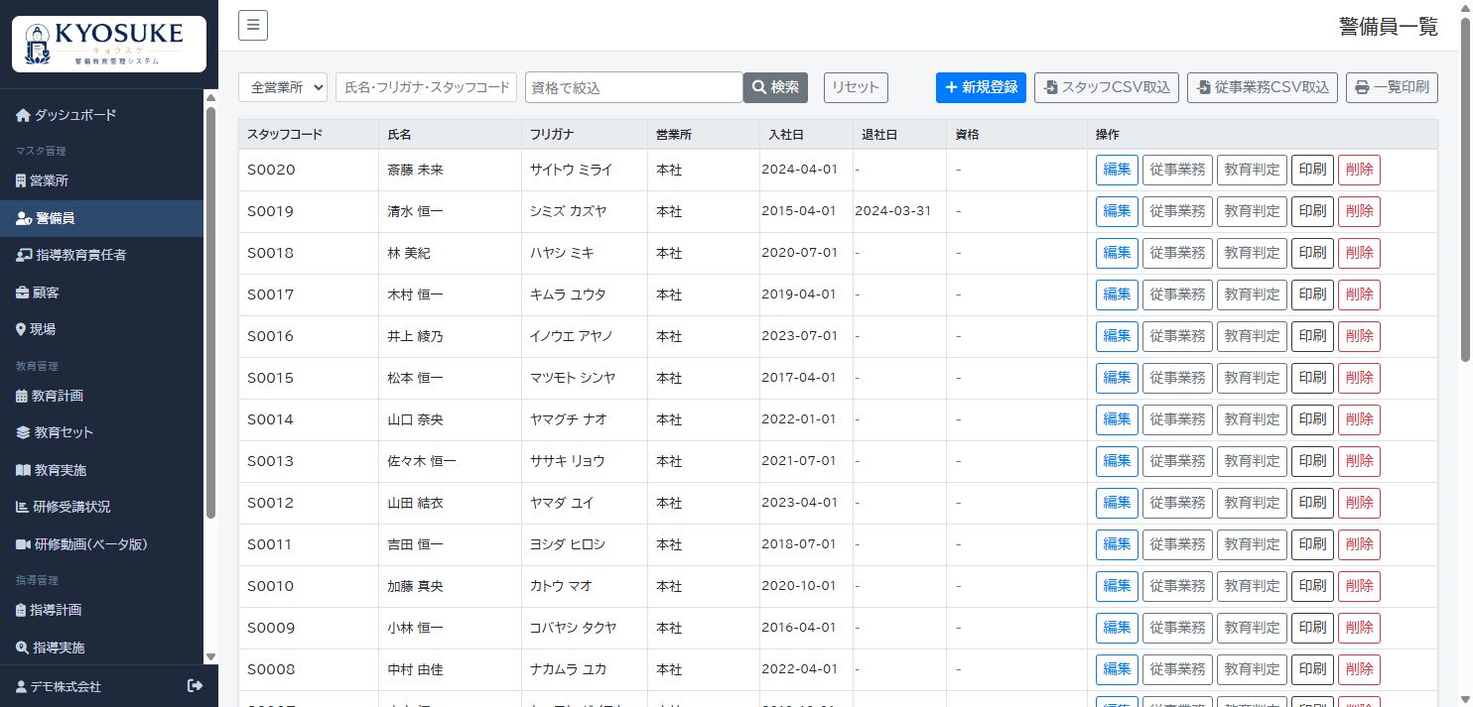Open 指導実施 in the sidebar
Image resolution: width=1473 pixels, height=707 pixels.
(x=101, y=648)
